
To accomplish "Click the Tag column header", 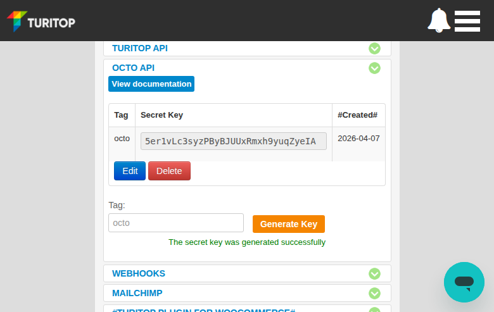I will (x=121, y=115).
